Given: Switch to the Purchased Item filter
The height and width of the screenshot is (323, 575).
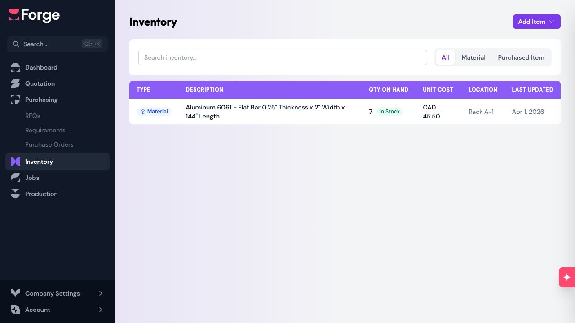Looking at the screenshot, I should pos(521,57).
